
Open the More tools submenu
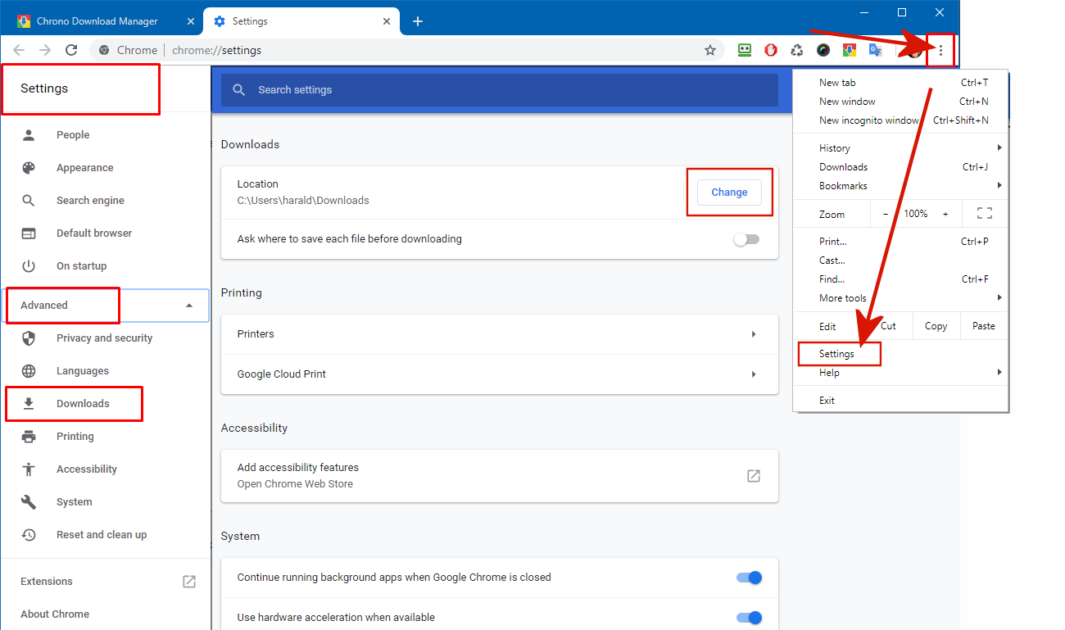click(900, 298)
